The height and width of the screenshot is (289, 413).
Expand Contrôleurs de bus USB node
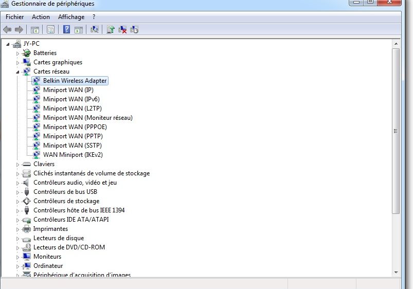pyautogui.click(x=17, y=192)
